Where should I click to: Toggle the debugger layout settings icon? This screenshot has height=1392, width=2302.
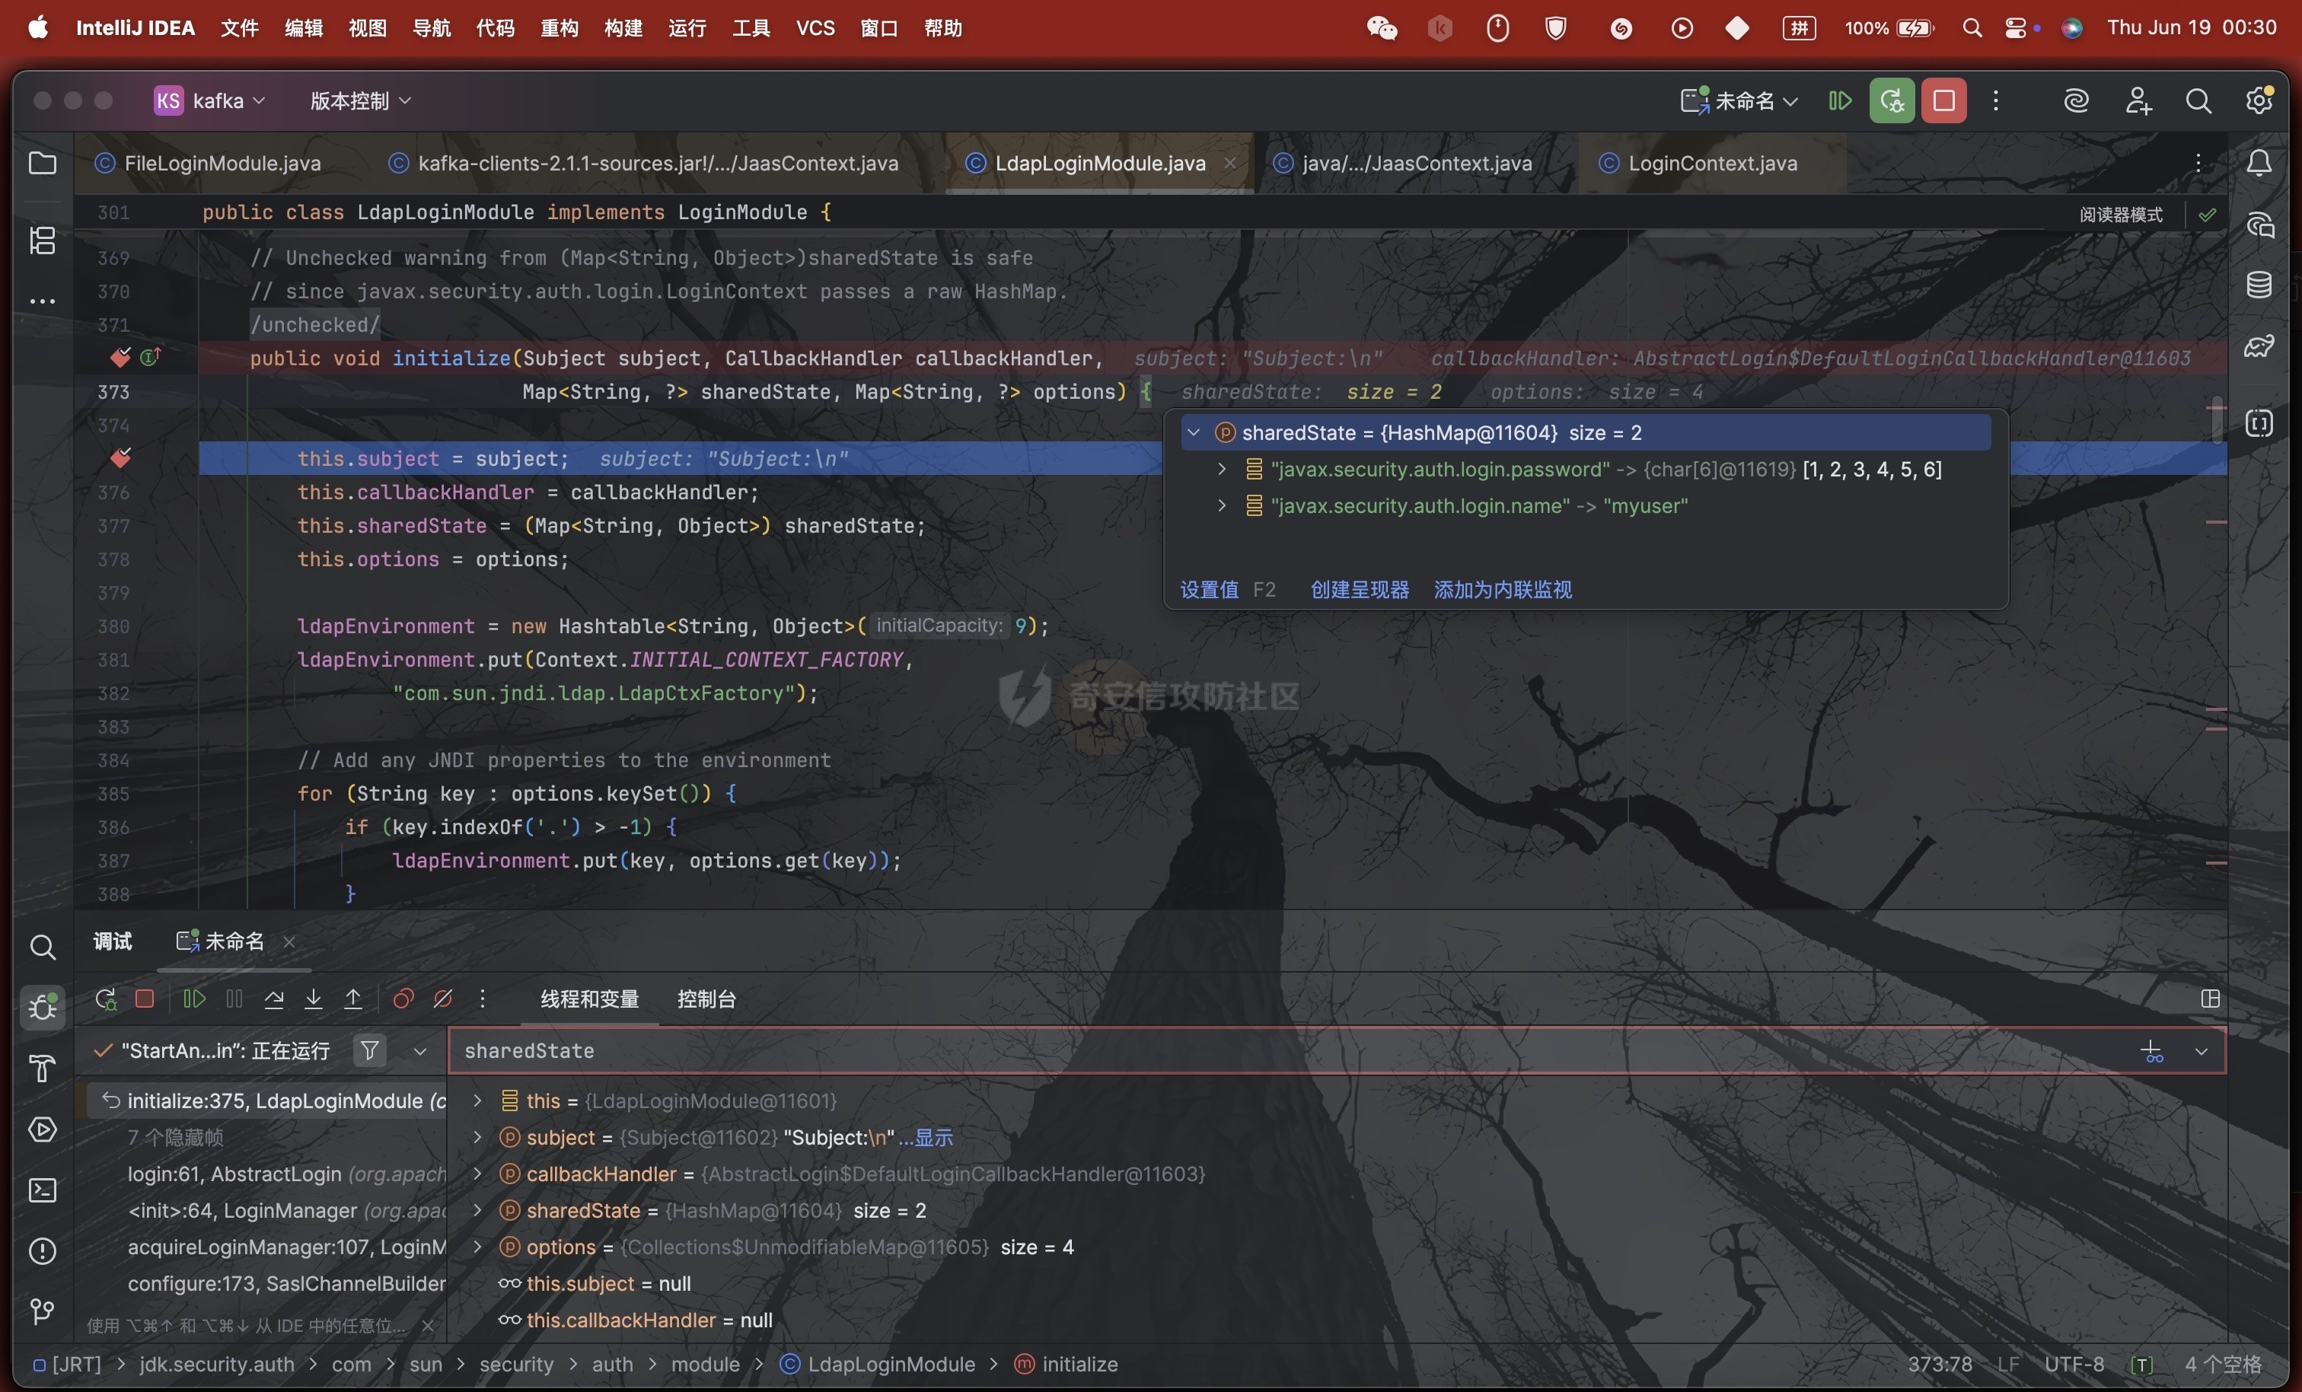2209,999
